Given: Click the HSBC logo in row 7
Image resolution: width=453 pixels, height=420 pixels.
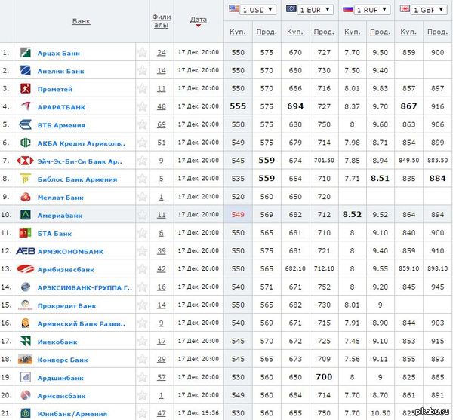Looking at the screenshot, I should tap(26, 161).
